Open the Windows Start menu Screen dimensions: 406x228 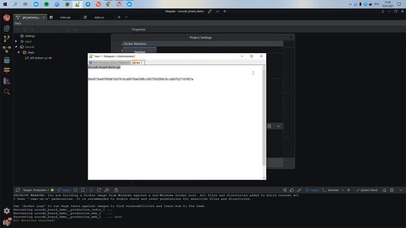5,4
